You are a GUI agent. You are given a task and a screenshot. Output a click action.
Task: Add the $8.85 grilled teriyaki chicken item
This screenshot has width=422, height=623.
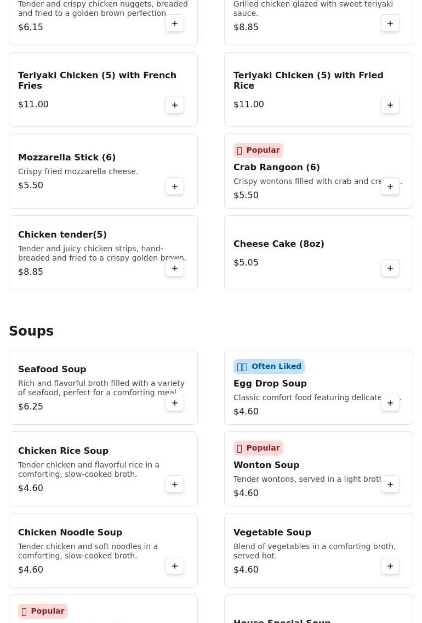click(x=390, y=24)
